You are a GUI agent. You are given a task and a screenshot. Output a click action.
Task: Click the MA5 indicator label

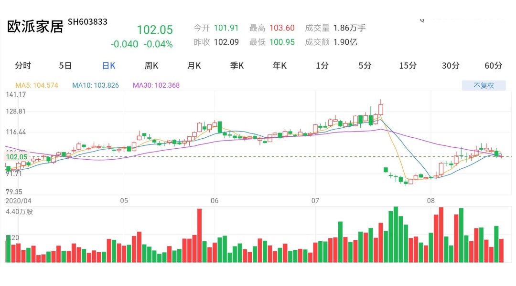[x=37, y=86]
